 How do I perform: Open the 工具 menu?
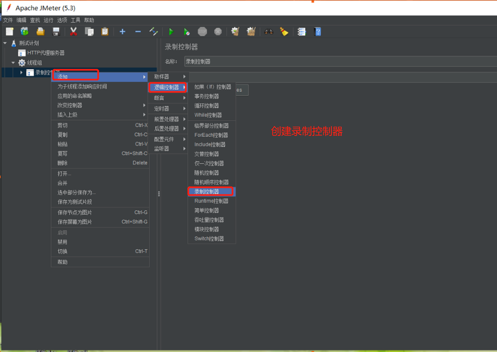[x=75, y=20]
